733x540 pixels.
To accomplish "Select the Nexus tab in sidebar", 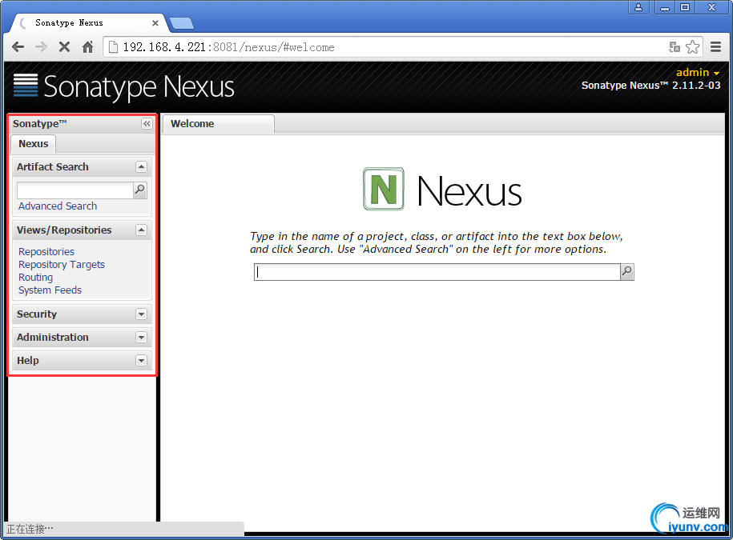I will pos(33,144).
